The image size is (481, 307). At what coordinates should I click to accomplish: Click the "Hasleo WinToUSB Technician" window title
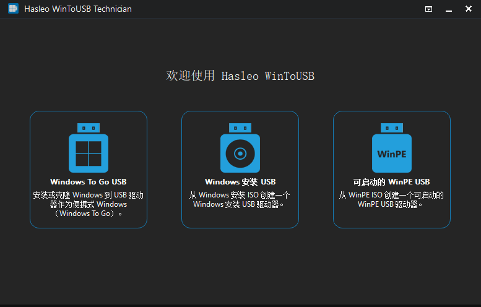(77, 9)
